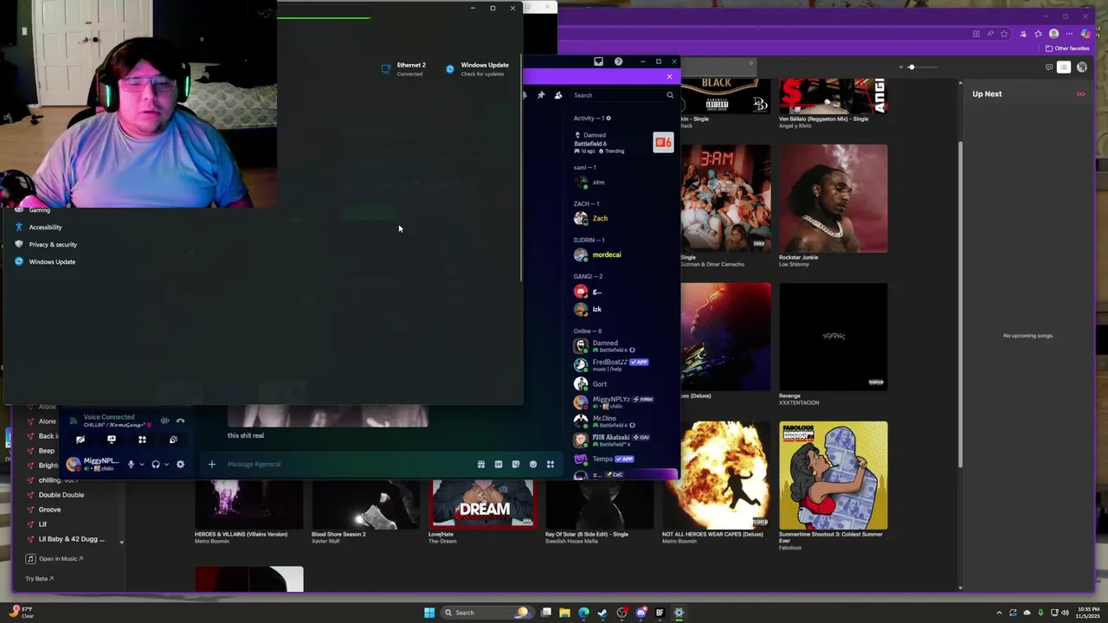1108x623 pixels.
Task: Toggle Discord member list icon
Action: [x=558, y=95]
